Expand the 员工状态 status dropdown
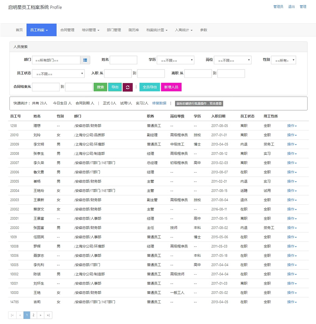The height and width of the screenshot is (324, 316). pos(58,73)
